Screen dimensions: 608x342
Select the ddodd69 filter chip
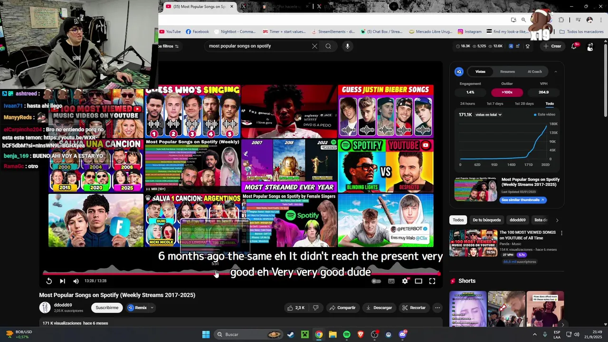[x=518, y=220]
